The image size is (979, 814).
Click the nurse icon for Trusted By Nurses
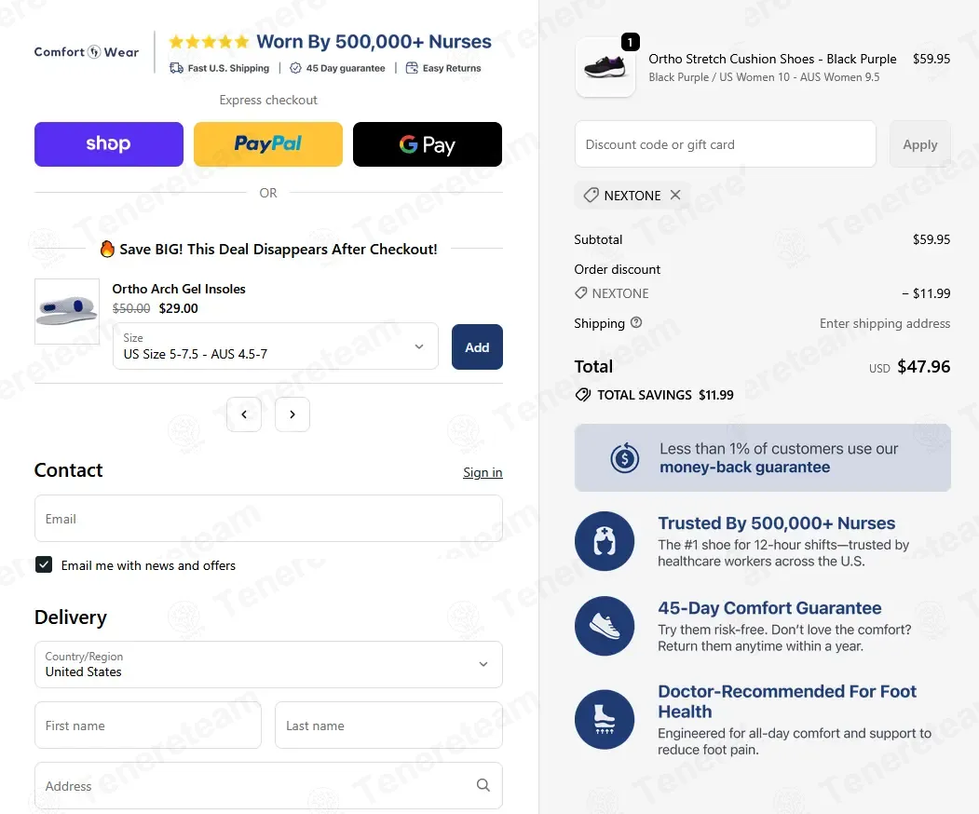click(x=605, y=541)
